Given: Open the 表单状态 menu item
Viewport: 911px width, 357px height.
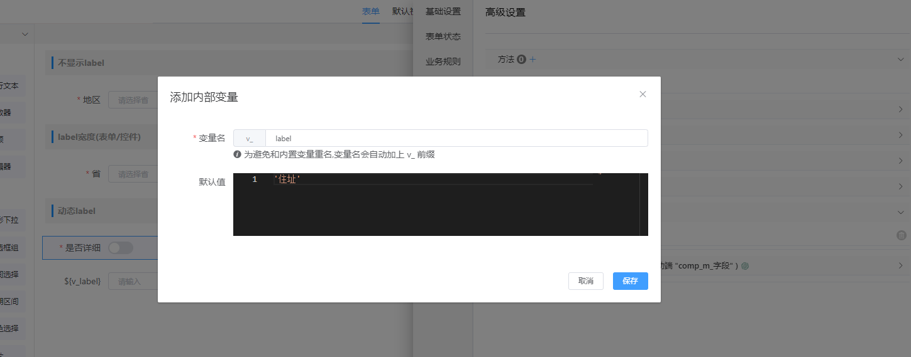Looking at the screenshot, I should pos(443,36).
